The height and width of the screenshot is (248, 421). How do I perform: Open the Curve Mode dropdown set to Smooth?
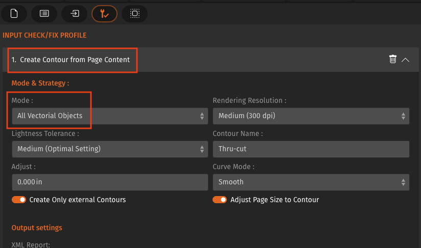(x=311, y=182)
